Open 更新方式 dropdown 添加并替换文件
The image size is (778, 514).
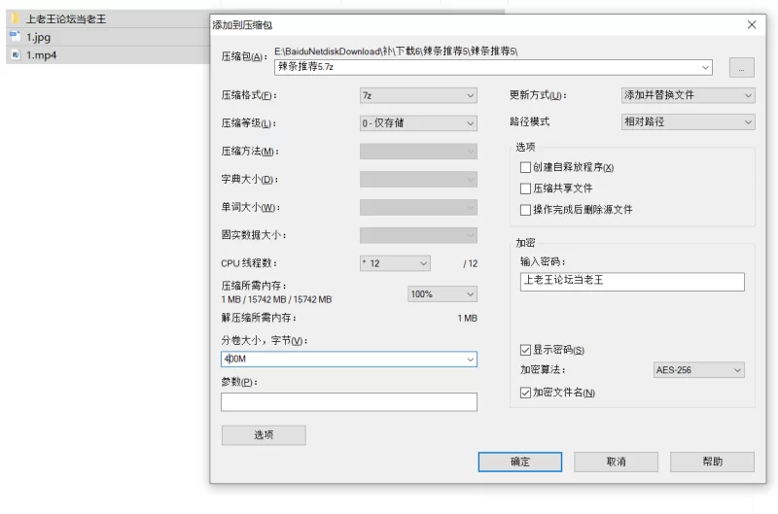[689, 95]
